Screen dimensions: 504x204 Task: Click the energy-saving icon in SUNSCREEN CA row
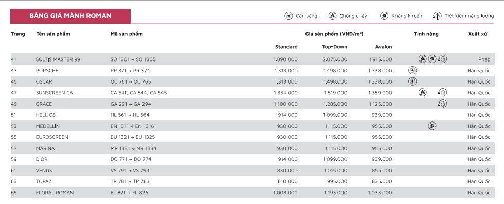(442, 93)
